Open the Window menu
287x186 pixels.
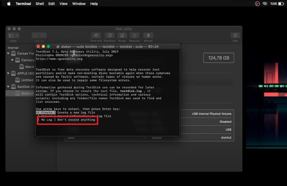[x=79, y=4]
